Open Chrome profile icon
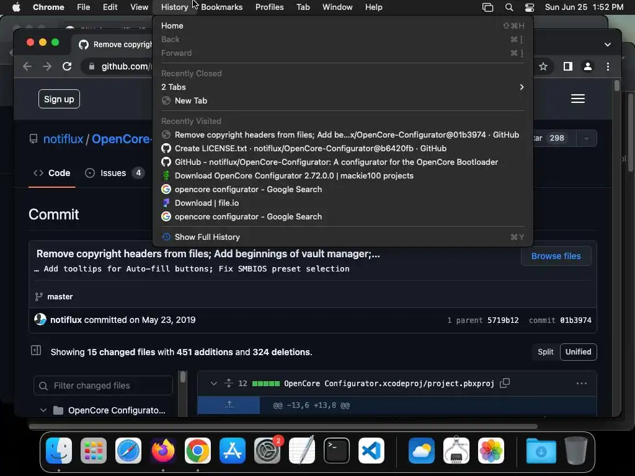The height and width of the screenshot is (476, 635). coord(588,66)
